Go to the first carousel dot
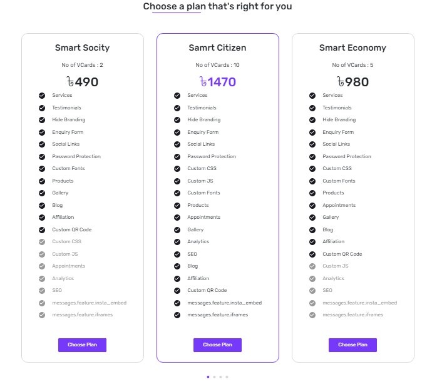This screenshot has height=382, width=432. (x=207, y=377)
